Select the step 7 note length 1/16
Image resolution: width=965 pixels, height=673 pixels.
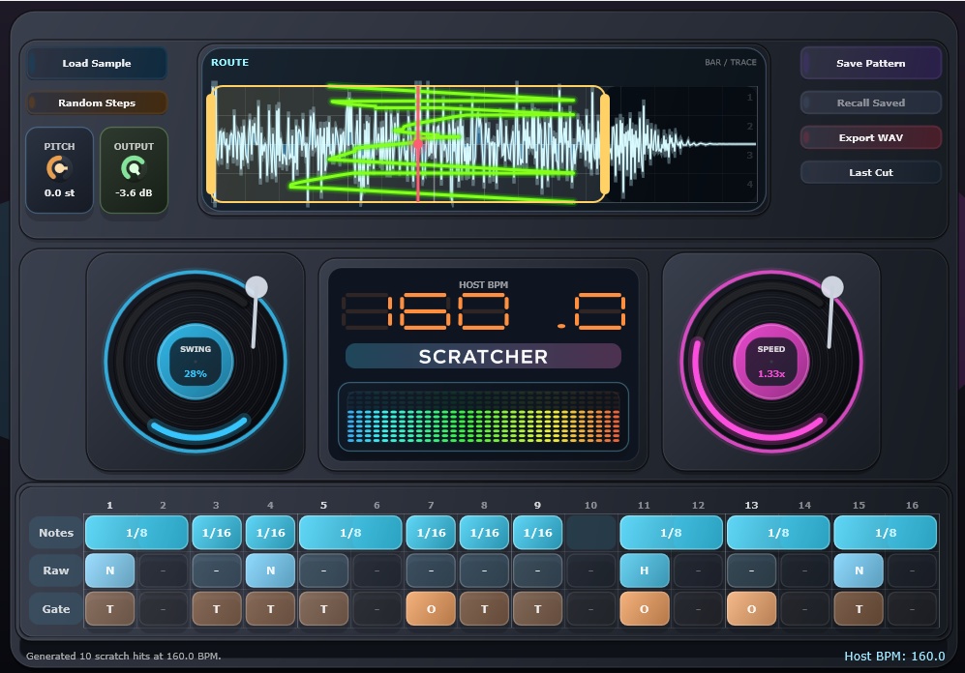[431, 532]
